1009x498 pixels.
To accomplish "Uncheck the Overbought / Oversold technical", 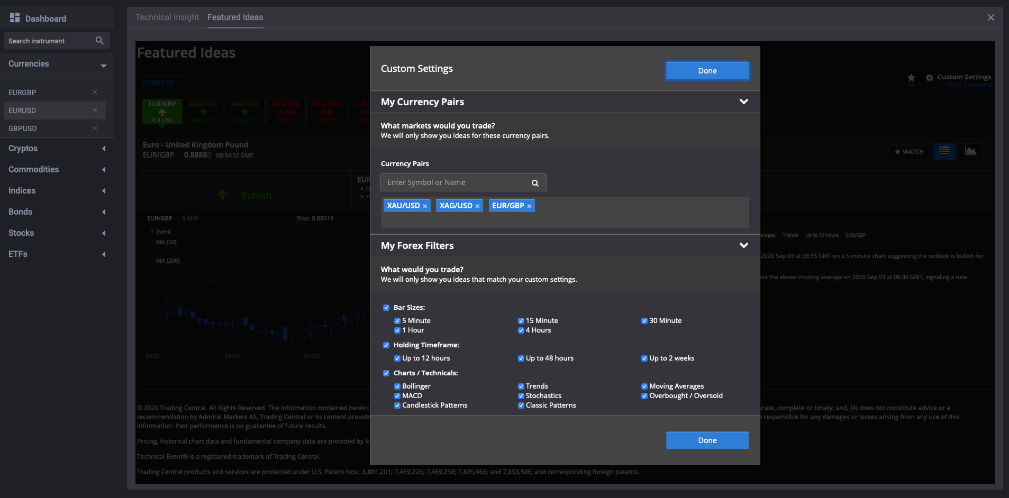I will 644,396.
